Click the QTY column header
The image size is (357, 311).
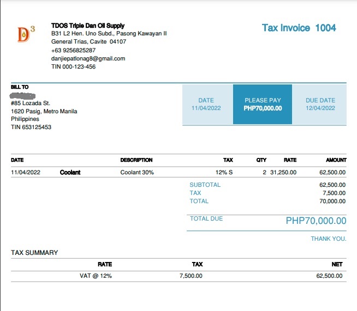click(261, 160)
